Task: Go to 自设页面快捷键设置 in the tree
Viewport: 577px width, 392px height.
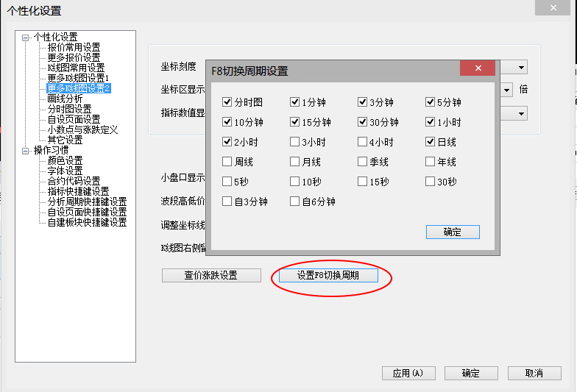Action: click(87, 212)
